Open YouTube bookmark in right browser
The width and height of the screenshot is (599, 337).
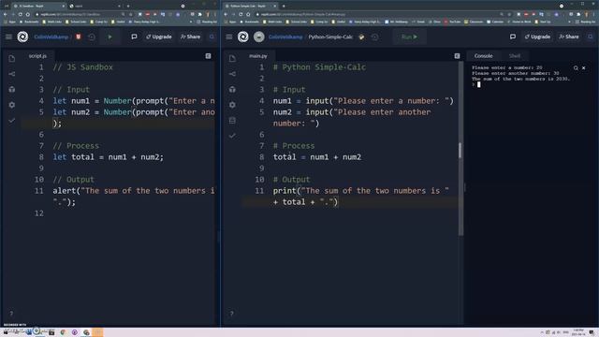click(453, 22)
